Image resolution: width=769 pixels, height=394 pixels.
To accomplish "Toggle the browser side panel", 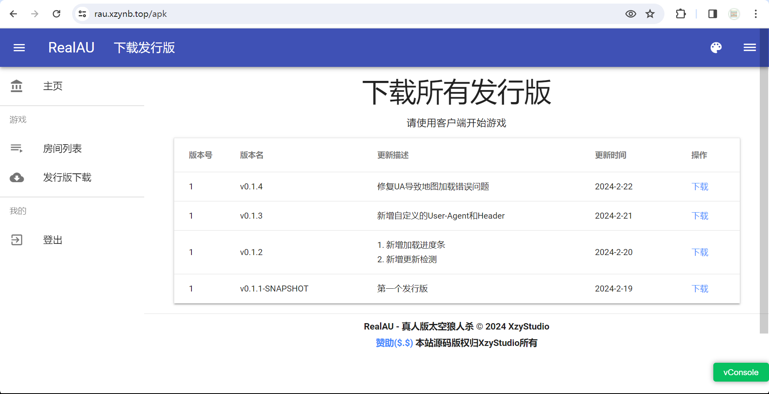I will (713, 14).
